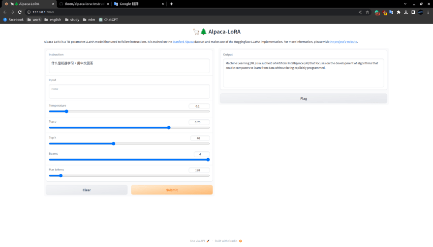The height and width of the screenshot is (247, 433).
Task: Open the Facebook bookmark
Action: tap(14, 20)
